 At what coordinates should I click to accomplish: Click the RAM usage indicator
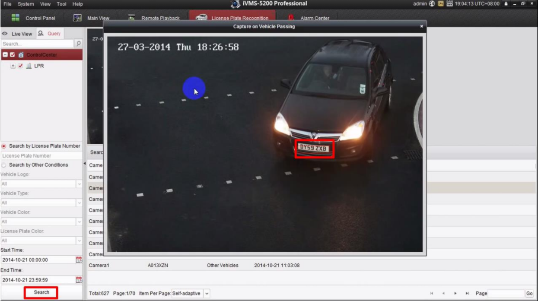pos(449,4)
